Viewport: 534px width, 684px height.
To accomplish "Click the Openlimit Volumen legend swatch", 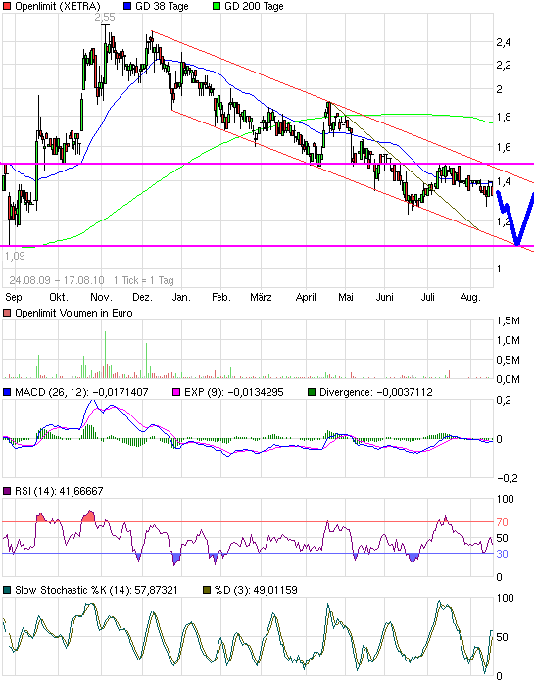I will pyautogui.click(x=7, y=313).
